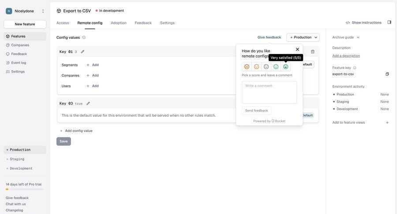Close the remote configs feedback popup
397x214 pixels.
tap(297, 49)
